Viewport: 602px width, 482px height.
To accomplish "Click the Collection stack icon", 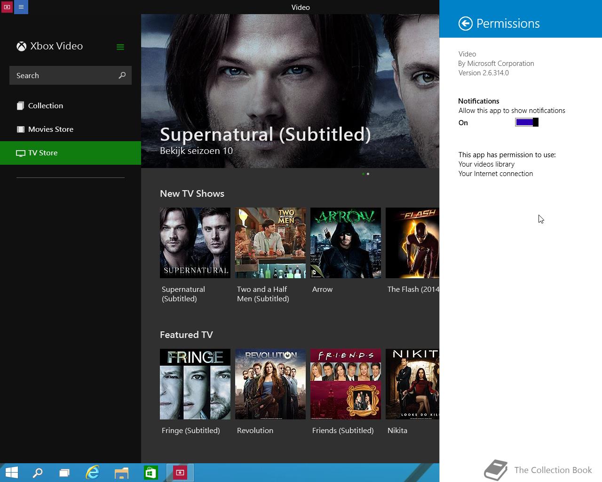I will 20,106.
